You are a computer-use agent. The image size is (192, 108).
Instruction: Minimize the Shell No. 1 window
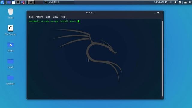(x=155, y=13)
